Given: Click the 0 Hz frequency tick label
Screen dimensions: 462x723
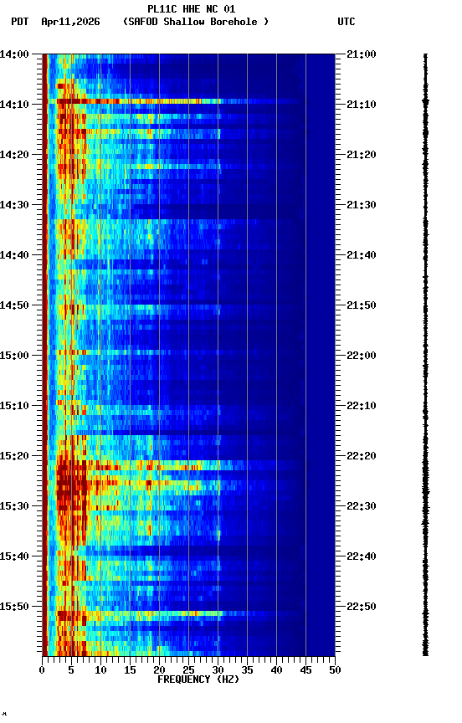Looking at the screenshot, I should tap(42, 670).
